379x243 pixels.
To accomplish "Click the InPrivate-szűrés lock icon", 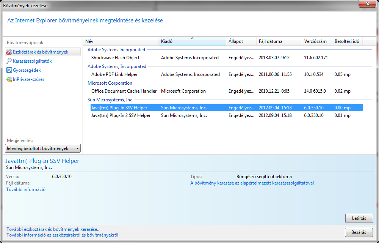I will point(9,79).
